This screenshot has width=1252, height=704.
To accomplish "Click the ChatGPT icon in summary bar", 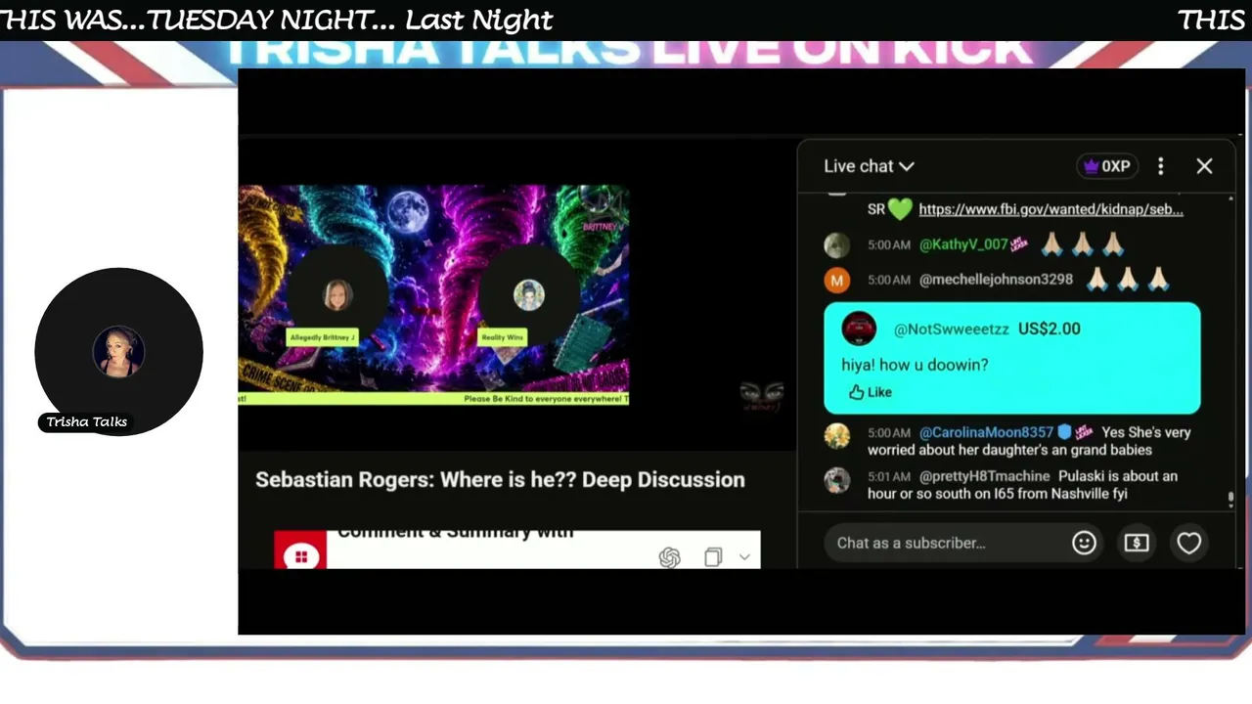I will coord(669,557).
